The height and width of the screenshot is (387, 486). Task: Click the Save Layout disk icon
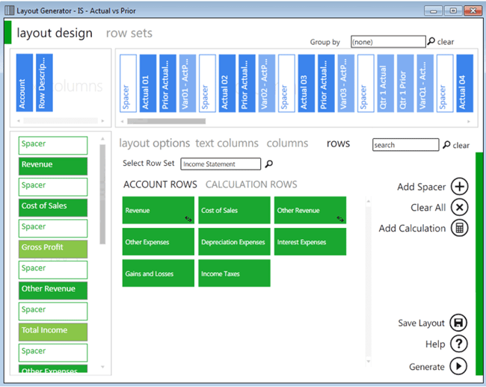pos(459,323)
